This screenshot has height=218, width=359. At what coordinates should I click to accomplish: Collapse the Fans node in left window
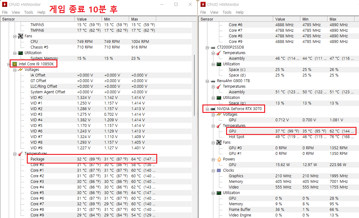pyautogui.click(x=15, y=36)
